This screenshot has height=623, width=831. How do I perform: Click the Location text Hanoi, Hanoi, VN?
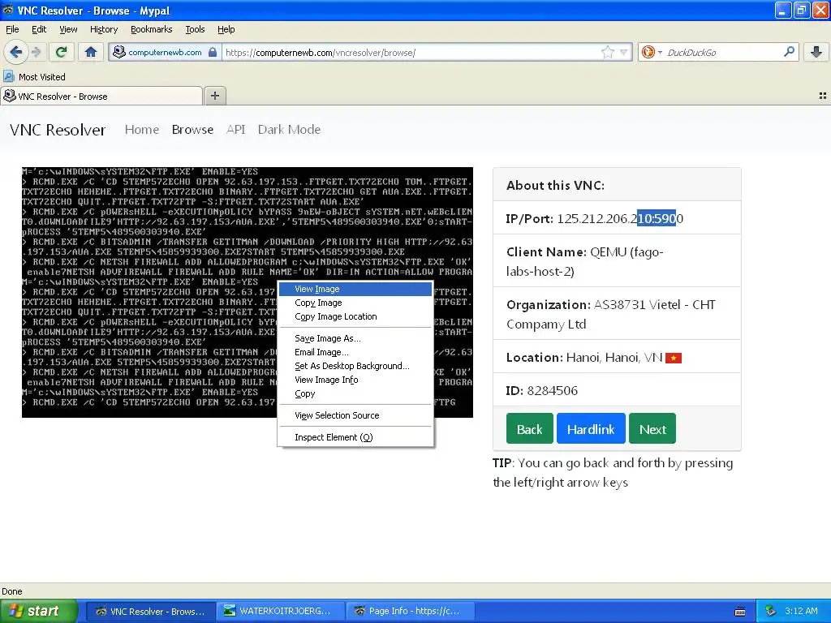click(x=614, y=358)
